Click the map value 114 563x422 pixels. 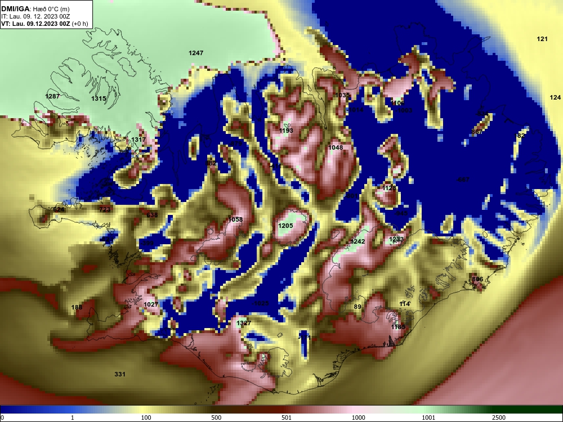(x=405, y=304)
